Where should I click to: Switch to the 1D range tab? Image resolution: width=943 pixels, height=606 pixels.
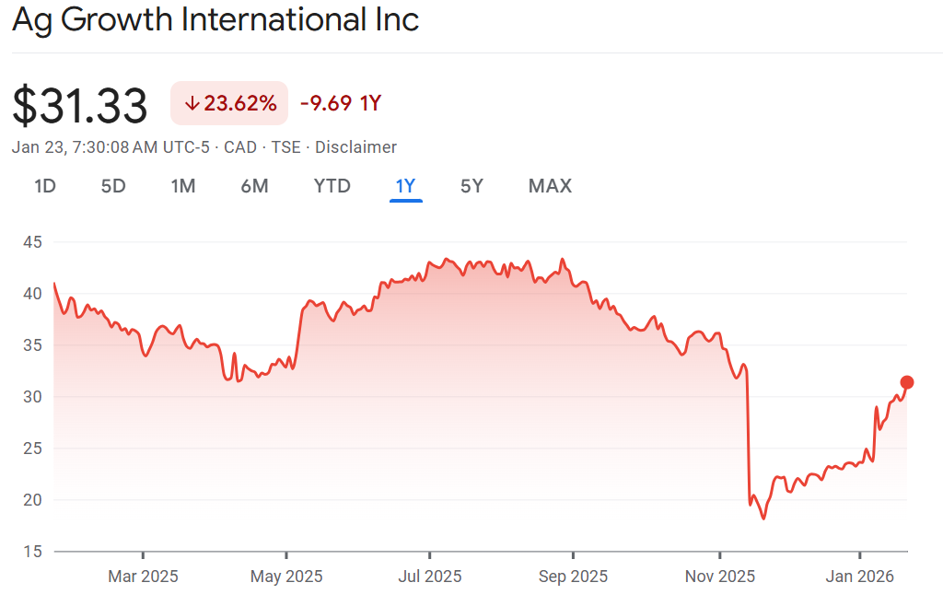[x=45, y=186]
